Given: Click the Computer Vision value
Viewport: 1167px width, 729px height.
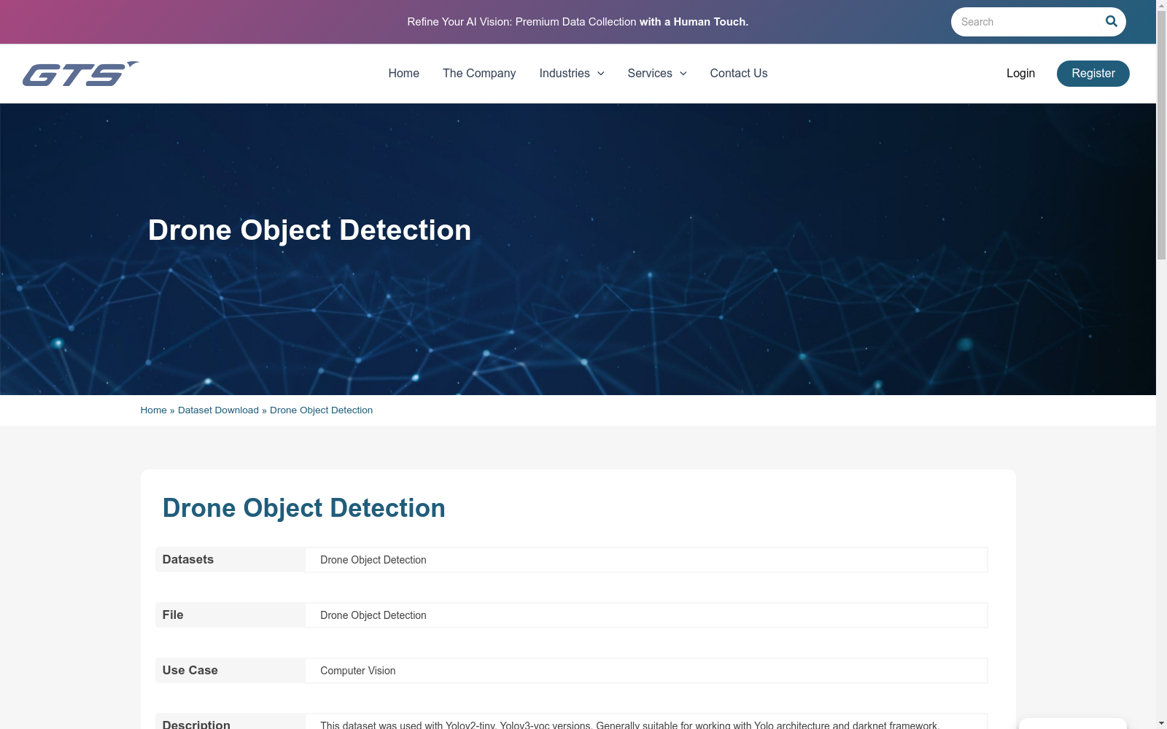Looking at the screenshot, I should (357, 671).
